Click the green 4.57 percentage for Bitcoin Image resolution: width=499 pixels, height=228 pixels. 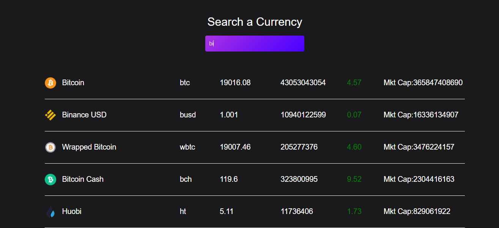(x=354, y=83)
